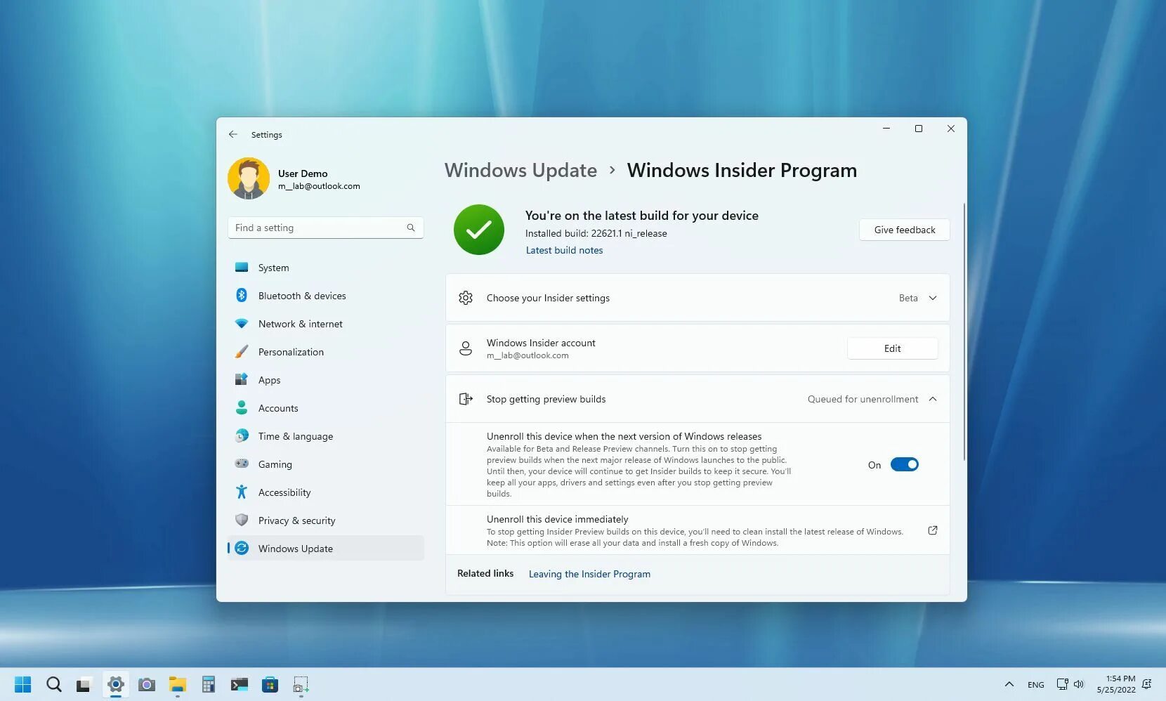Screen dimensions: 1166x701
Task: Edit the Windows Insider account
Action: pyautogui.click(x=893, y=348)
